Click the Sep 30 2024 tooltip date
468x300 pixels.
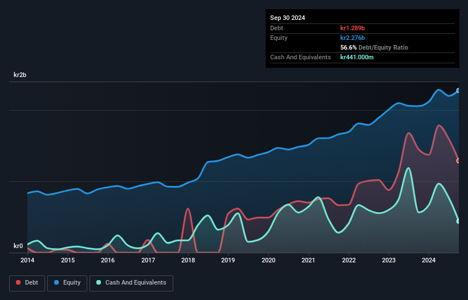tap(287, 18)
